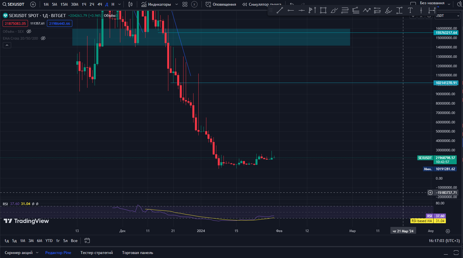Open indicator templates grid icon
The width and height of the screenshot is (463, 258).
[185, 4]
